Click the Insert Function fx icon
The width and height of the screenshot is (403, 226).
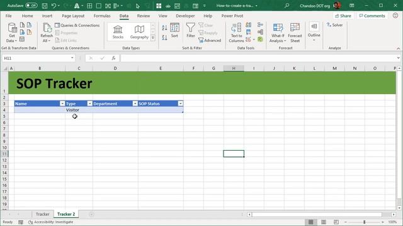click(x=113, y=58)
